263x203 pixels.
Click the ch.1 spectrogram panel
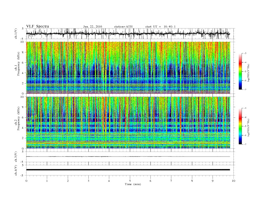pyautogui.click(x=128, y=68)
